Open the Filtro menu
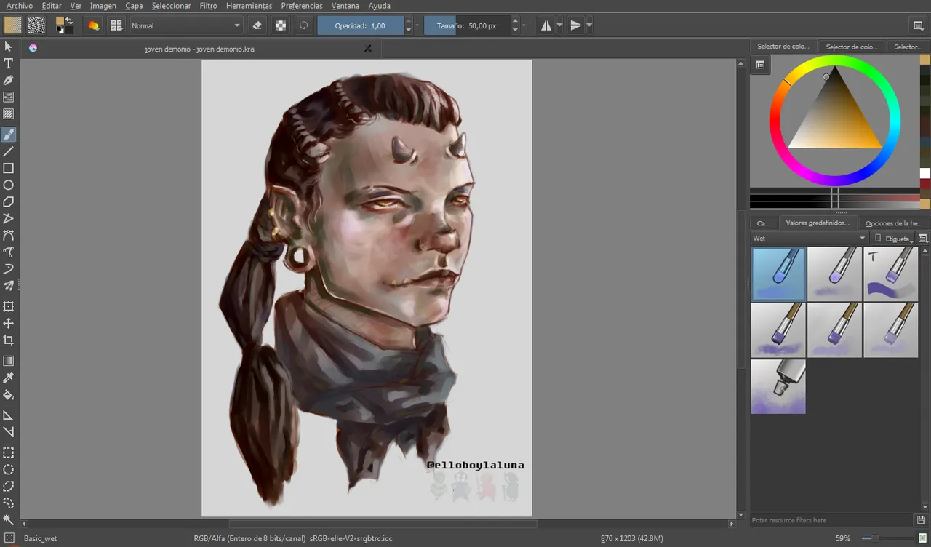 click(208, 6)
